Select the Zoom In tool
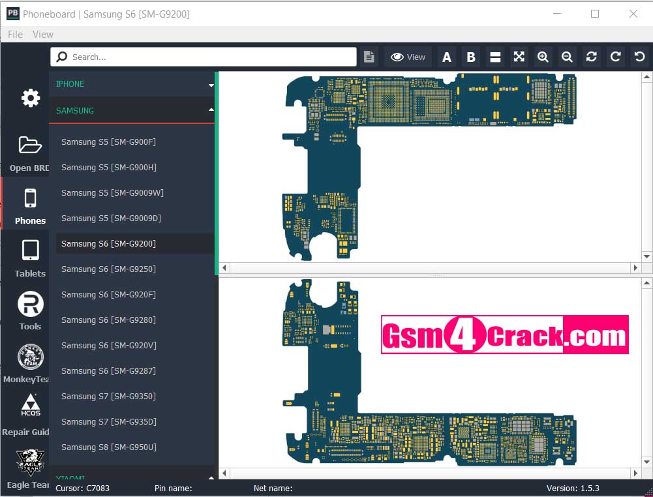The width and height of the screenshot is (653, 497). (543, 57)
